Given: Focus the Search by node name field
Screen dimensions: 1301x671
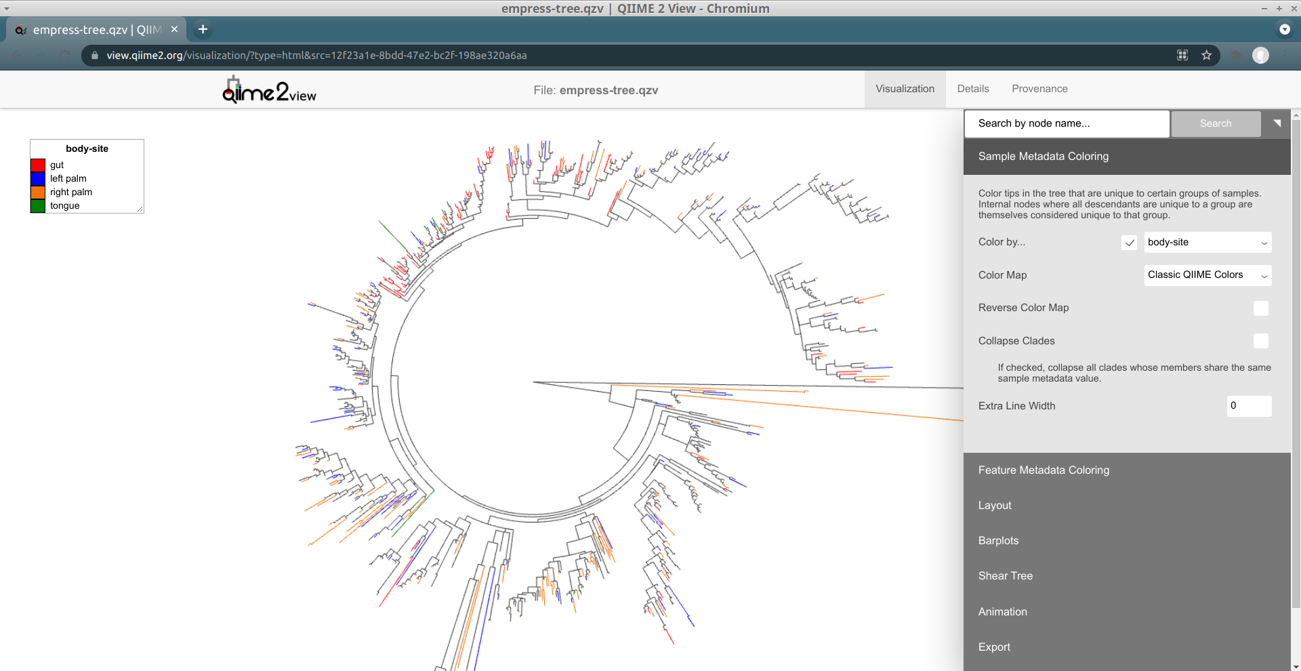Looking at the screenshot, I should [x=1067, y=123].
